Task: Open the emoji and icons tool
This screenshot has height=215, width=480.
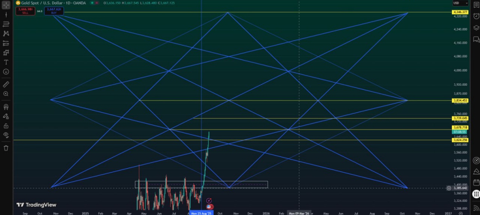Action: [x=6, y=72]
